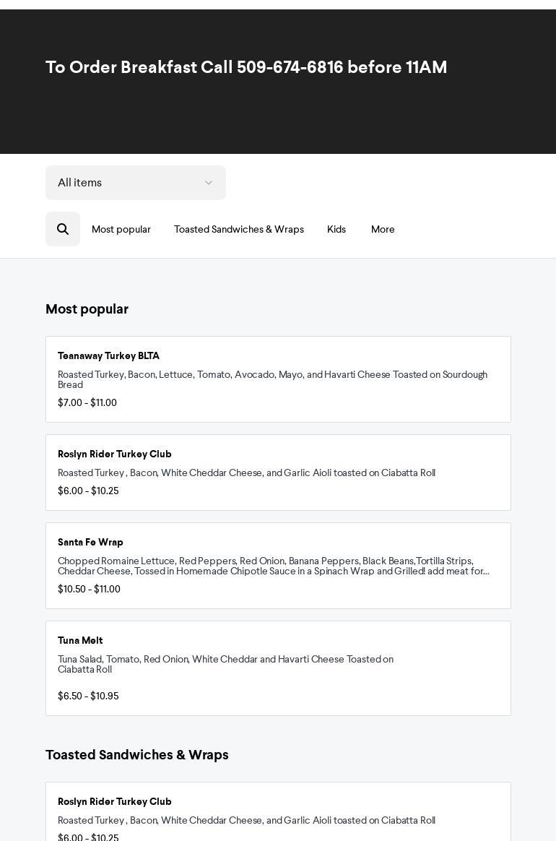Jump to Most popular category tab
The width and height of the screenshot is (556, 841).
pyautogui.click(x=121, y=229)
